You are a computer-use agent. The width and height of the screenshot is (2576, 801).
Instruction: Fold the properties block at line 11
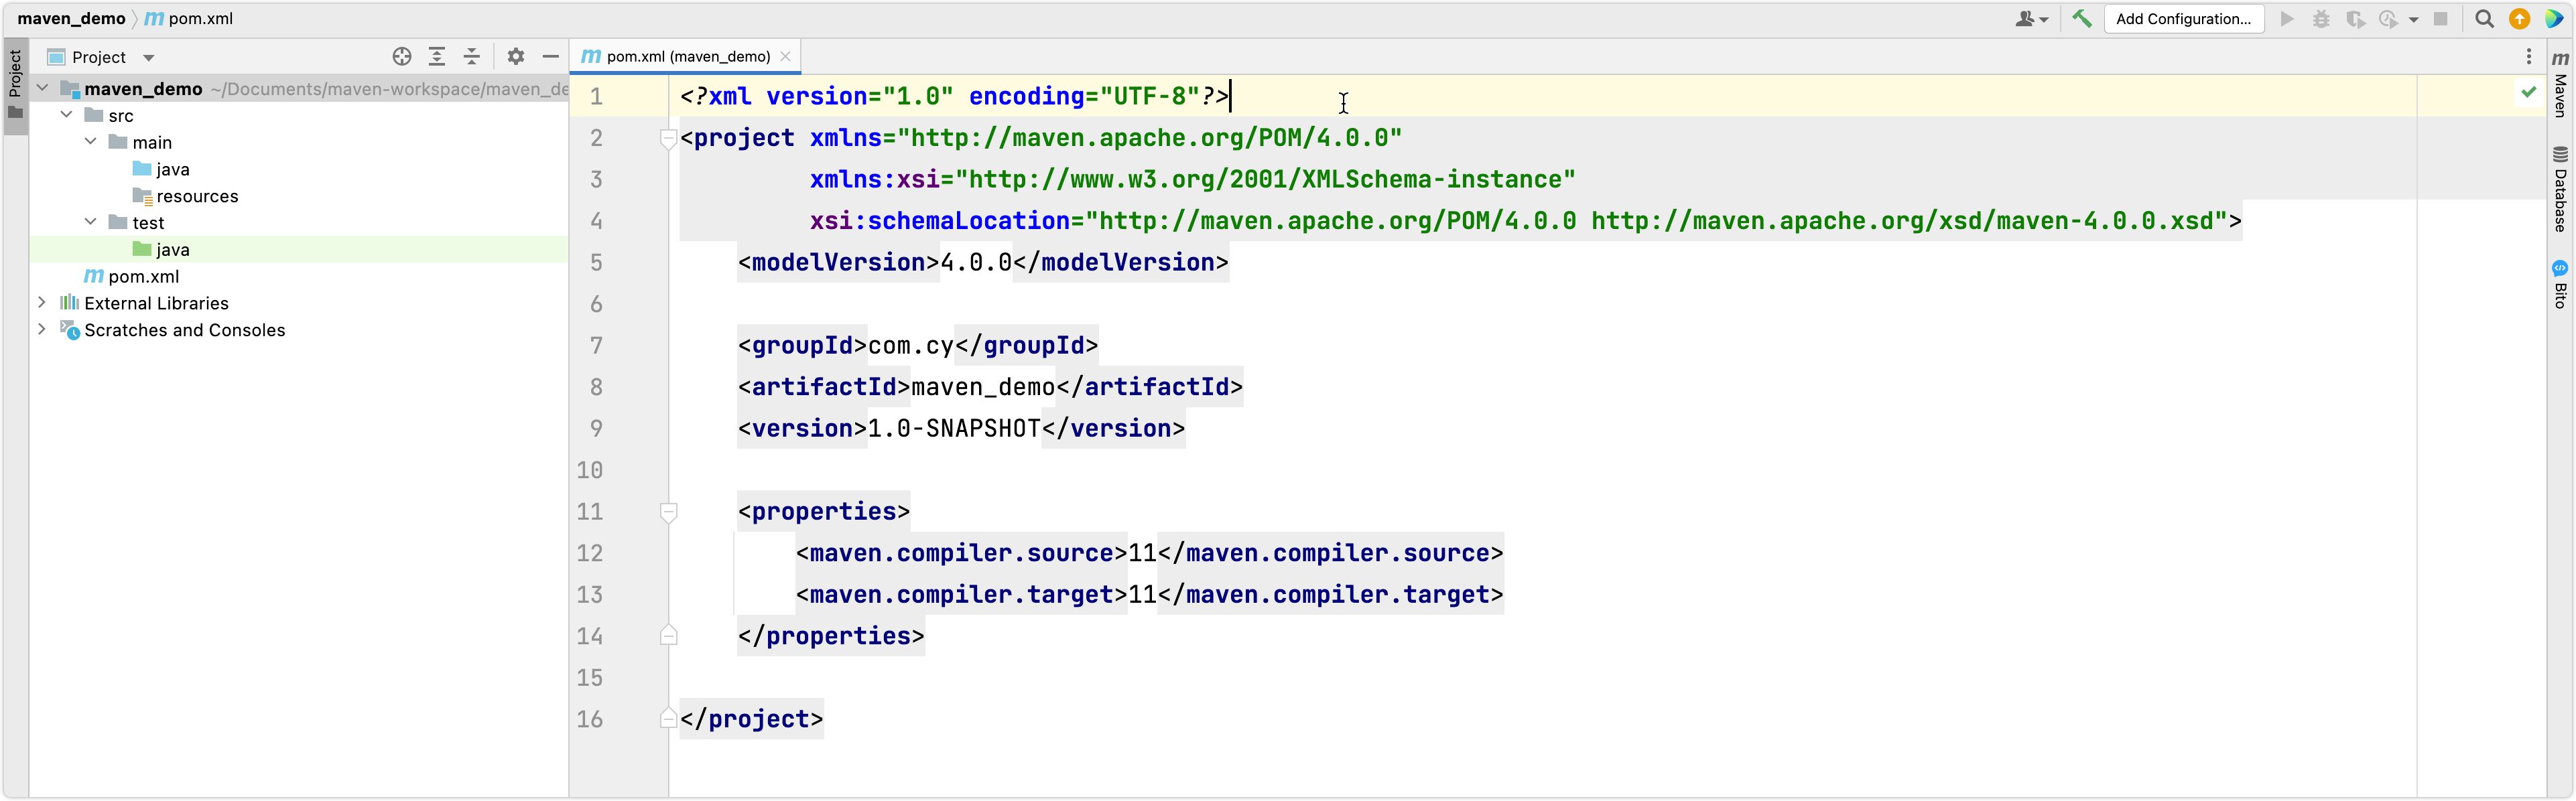click(x=669, y=512)
